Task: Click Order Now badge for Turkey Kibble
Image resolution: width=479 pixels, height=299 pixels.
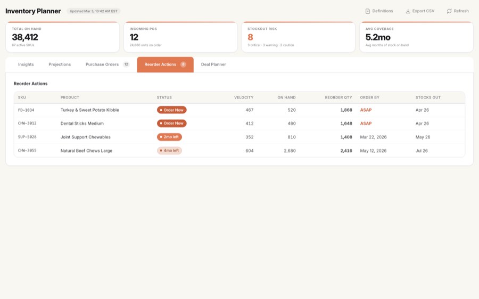Action: coord(172,110)
